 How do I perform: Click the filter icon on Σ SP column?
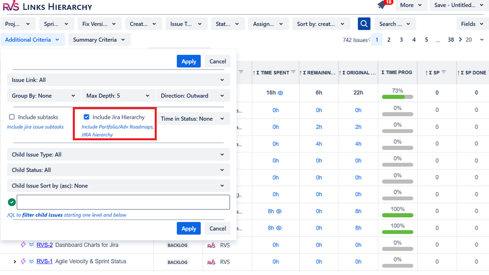[444, 72]
